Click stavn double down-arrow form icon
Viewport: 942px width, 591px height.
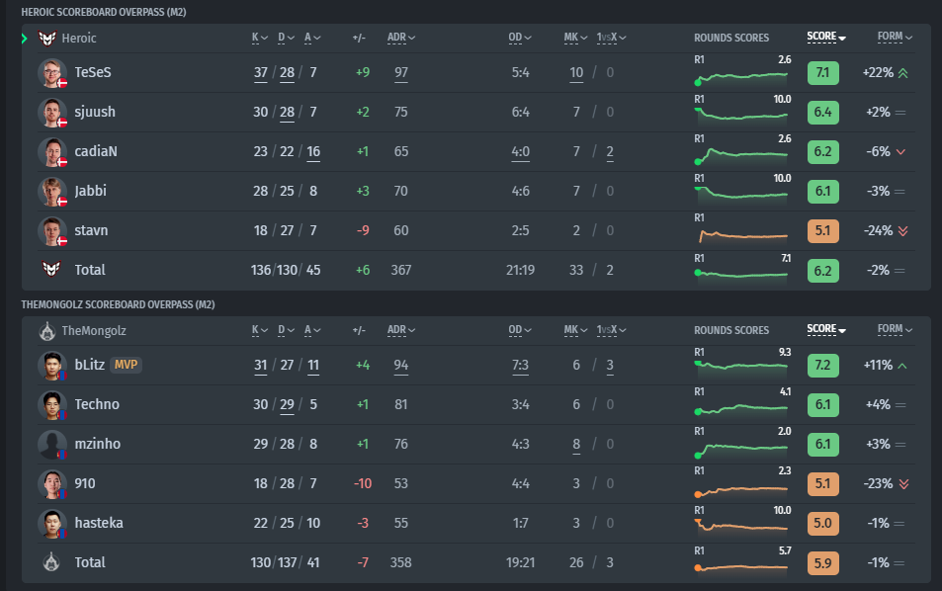click(902, 231)
